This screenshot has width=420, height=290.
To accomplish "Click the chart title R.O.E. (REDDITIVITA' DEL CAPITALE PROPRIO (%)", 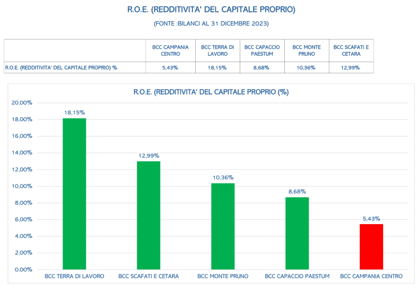I will click(x=211, y=92).
